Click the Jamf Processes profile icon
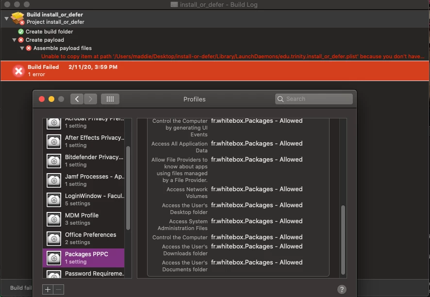The image size is (430, 297). click(54, 181)
